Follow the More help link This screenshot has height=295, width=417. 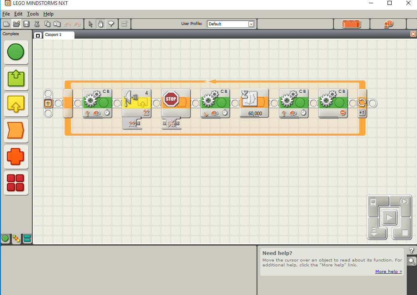(x=388, y=271)
